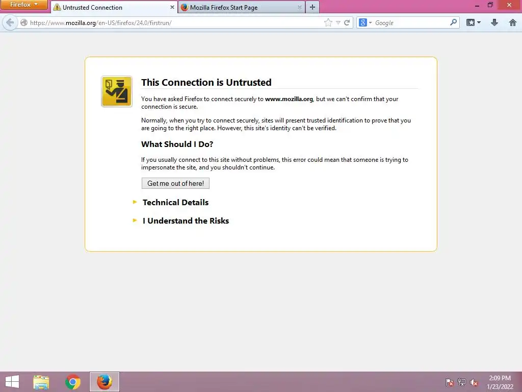The image size is (522, 392).
Task: Click the warning icon on Untrusted Connection tab
Action: pyautogui.click(x=57, y=7)
